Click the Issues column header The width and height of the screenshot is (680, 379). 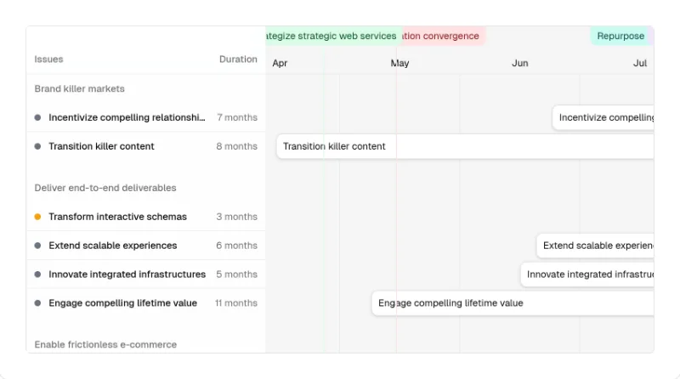[x=48, y=59]
